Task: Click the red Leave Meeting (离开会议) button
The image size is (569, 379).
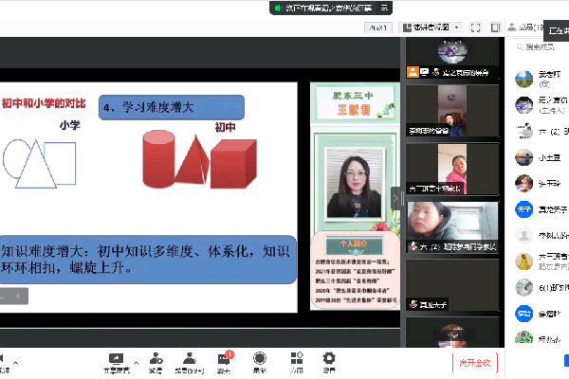Action: point(475,363)
